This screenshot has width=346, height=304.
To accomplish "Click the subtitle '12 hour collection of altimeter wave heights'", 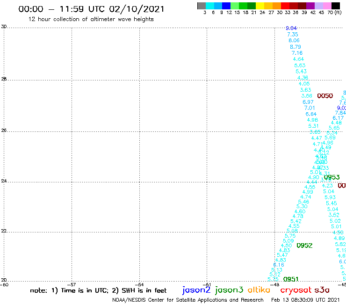I will [x=91, y=19].
